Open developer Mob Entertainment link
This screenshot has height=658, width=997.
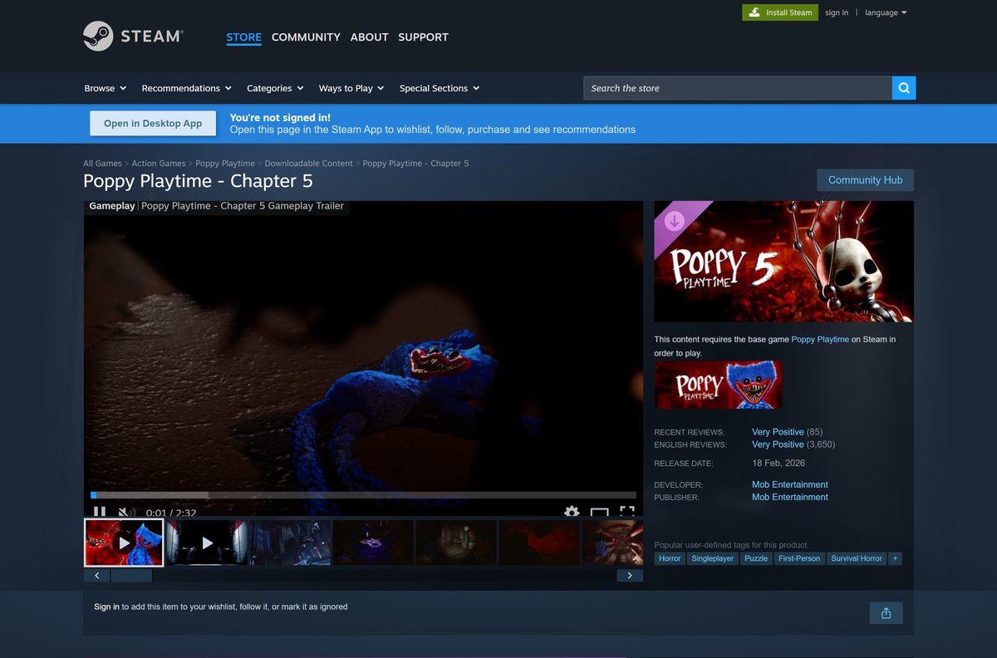pos(790,484)
